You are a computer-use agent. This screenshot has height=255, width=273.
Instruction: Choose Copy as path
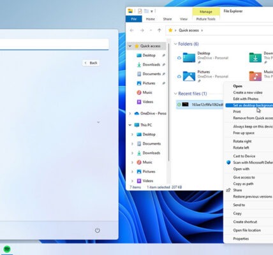[x=243, y=184]
